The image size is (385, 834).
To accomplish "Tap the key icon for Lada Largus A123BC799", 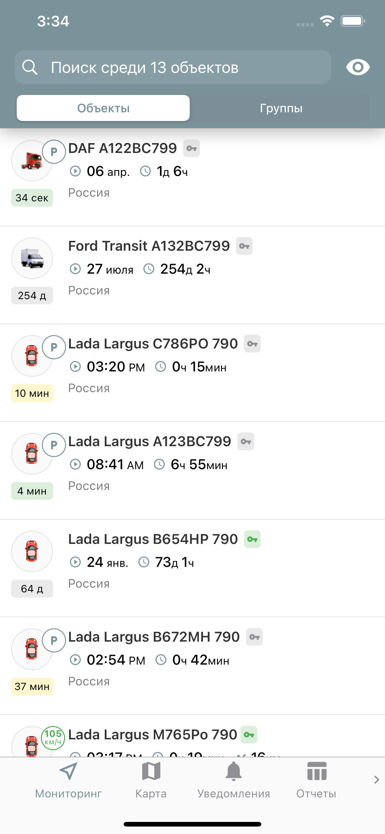I will pyautogui.click(x=246, y=441).
